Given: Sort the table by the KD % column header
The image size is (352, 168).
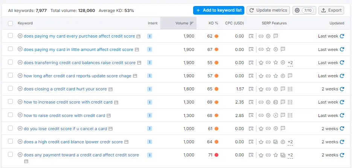Looking at the screenshot, I should click(213, 23).
